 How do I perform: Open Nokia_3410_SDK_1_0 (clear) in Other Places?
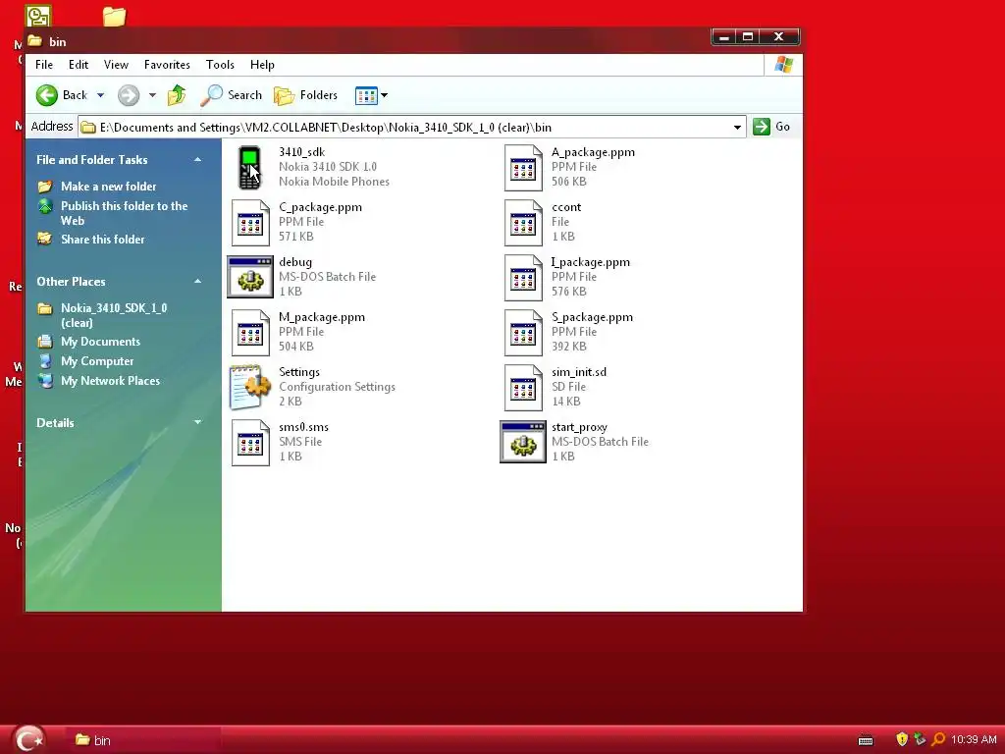click(114, 315)
